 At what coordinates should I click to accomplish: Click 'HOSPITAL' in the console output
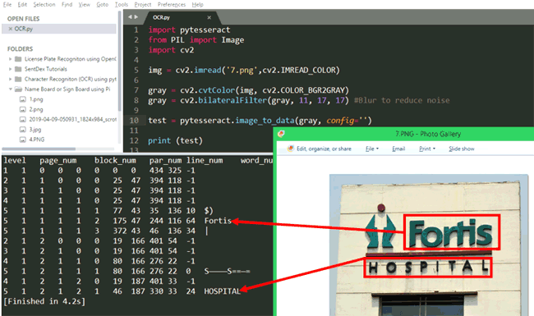click(222, 291)
